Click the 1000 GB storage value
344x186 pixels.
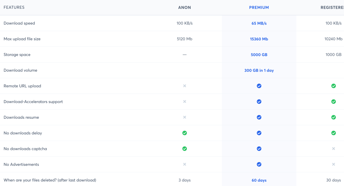click(x=334, y=55)
